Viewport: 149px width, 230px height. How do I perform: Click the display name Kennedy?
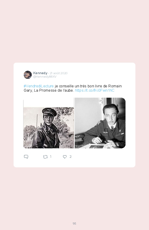click(x=40, y=73)
